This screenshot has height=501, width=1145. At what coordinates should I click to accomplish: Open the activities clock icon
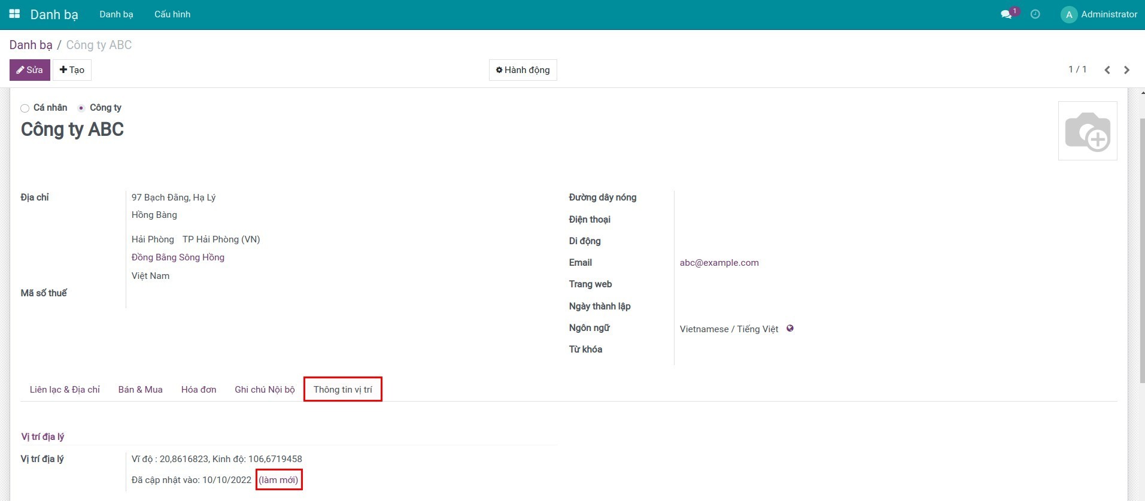coord(1035,14)
